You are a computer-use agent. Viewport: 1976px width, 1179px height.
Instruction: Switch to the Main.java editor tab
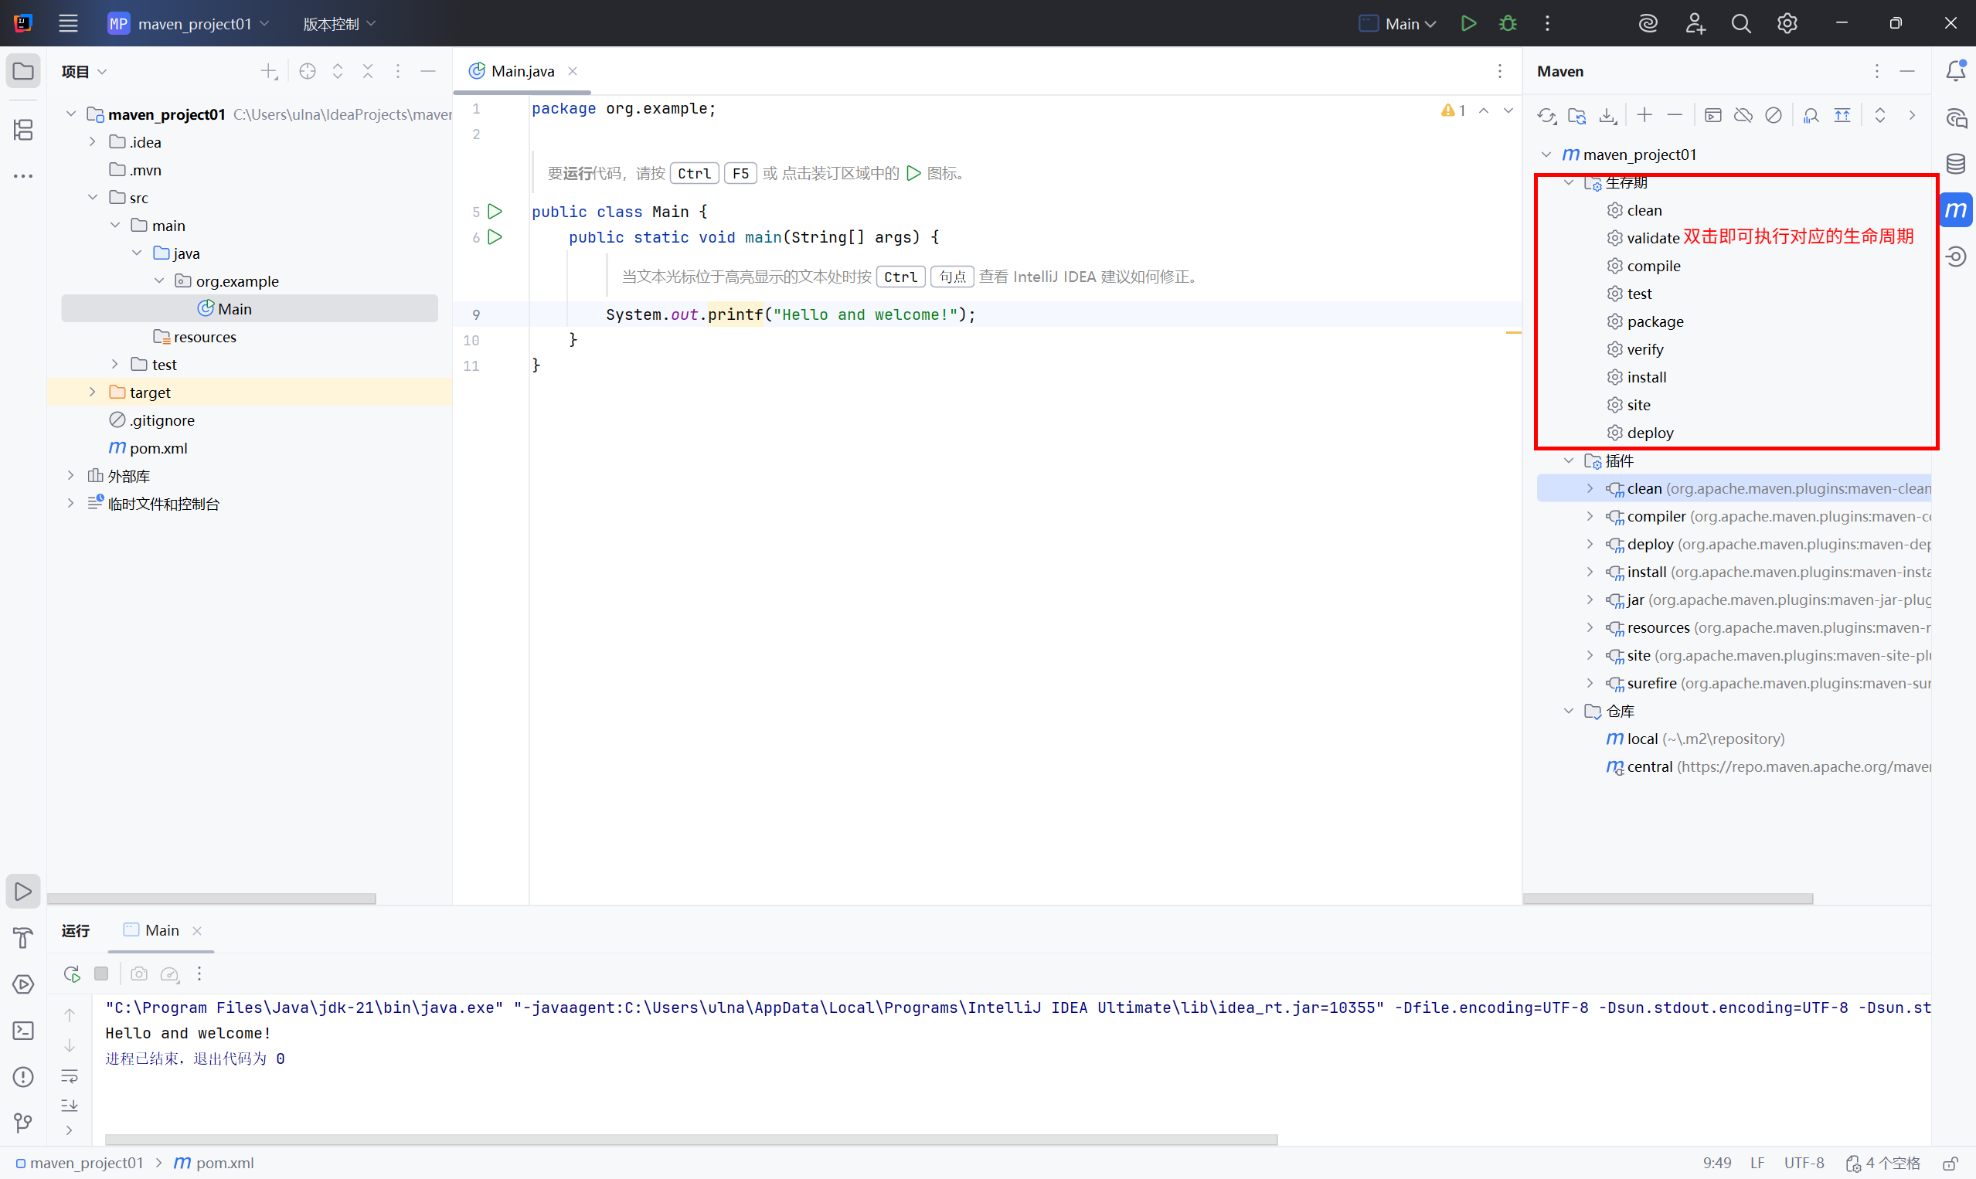tap(522, 72)
